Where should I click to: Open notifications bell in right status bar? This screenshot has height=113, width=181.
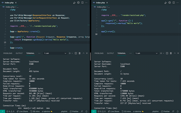[178, 111]
